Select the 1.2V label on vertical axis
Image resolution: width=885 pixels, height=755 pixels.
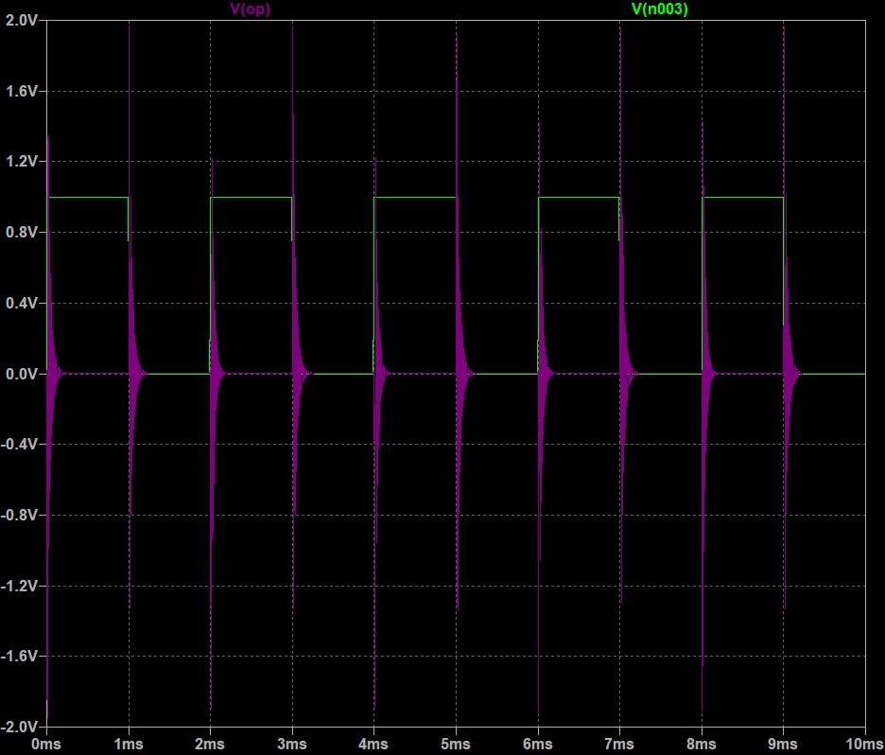click(21, 162)
